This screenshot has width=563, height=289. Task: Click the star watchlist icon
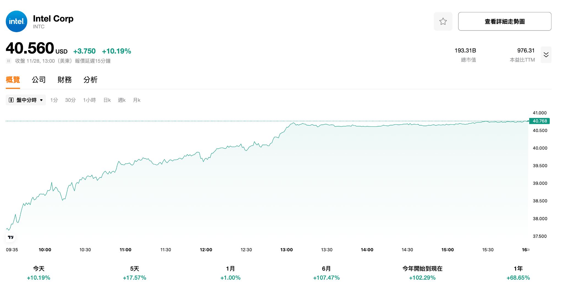tap(443, 21)
